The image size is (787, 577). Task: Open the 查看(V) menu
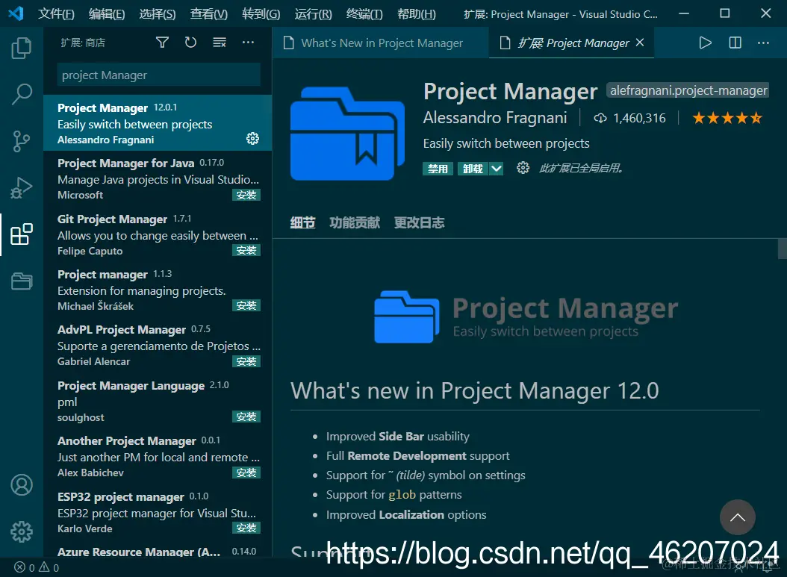click(x=209, y=13)
